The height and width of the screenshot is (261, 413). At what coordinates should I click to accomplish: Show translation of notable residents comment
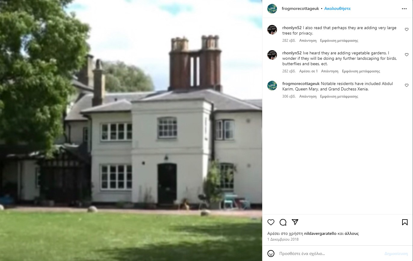click(339, 96)
